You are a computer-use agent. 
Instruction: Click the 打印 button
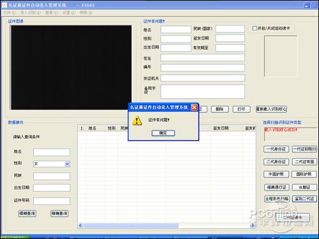click(x=241, y=109)
